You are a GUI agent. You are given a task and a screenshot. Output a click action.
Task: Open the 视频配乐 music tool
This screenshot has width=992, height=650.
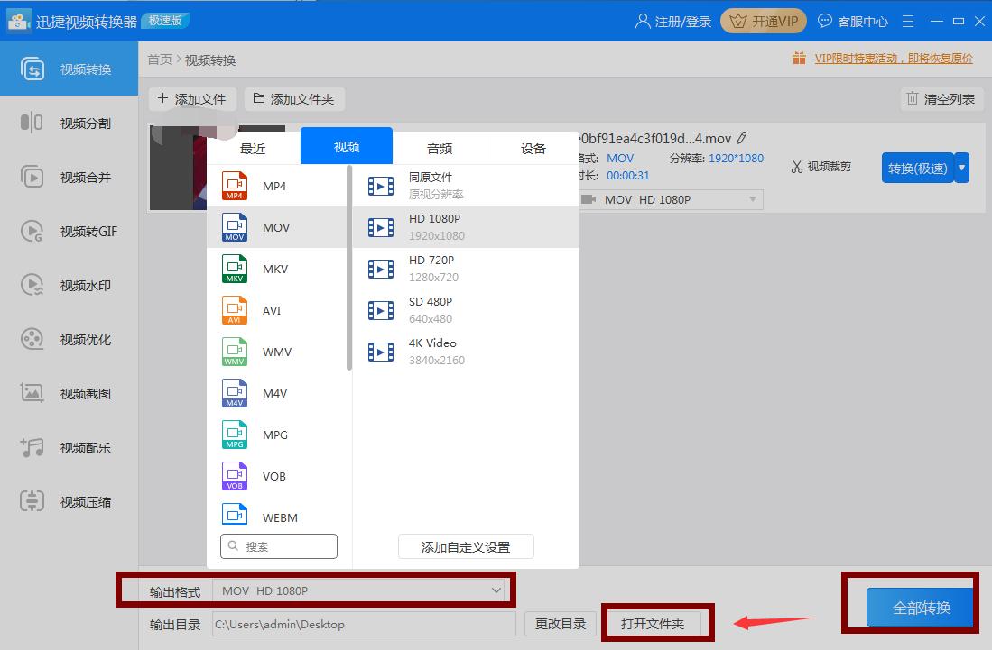tap(69, 448)
